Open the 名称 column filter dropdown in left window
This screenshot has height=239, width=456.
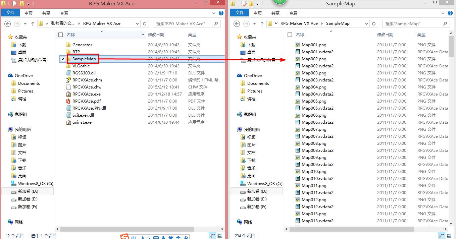(143, 35)
